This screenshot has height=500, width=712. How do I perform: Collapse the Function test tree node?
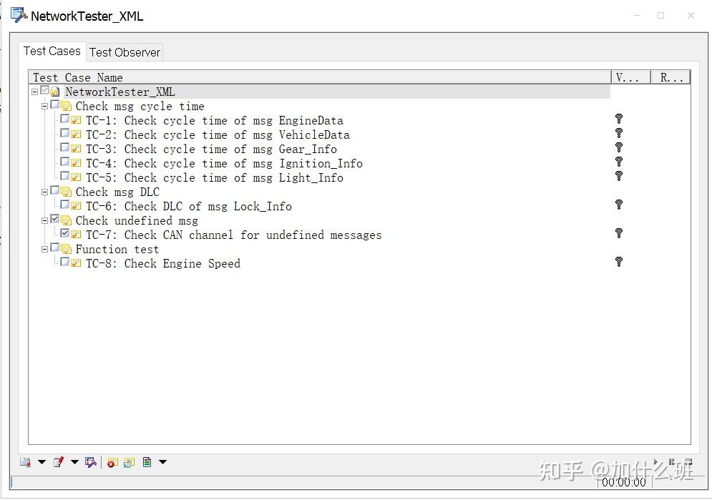pyautogui.click(x=44, y=249)
